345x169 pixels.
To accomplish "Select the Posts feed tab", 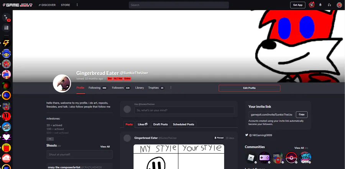I will tap(129, 124).
